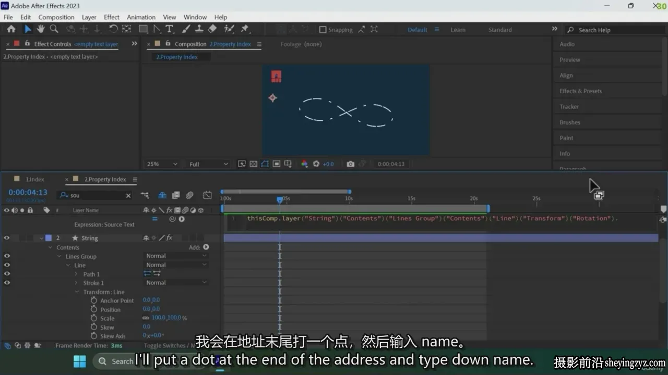Screen dimensions: 668x375
Task: Open the Composition menu
Action: [56, 17]
